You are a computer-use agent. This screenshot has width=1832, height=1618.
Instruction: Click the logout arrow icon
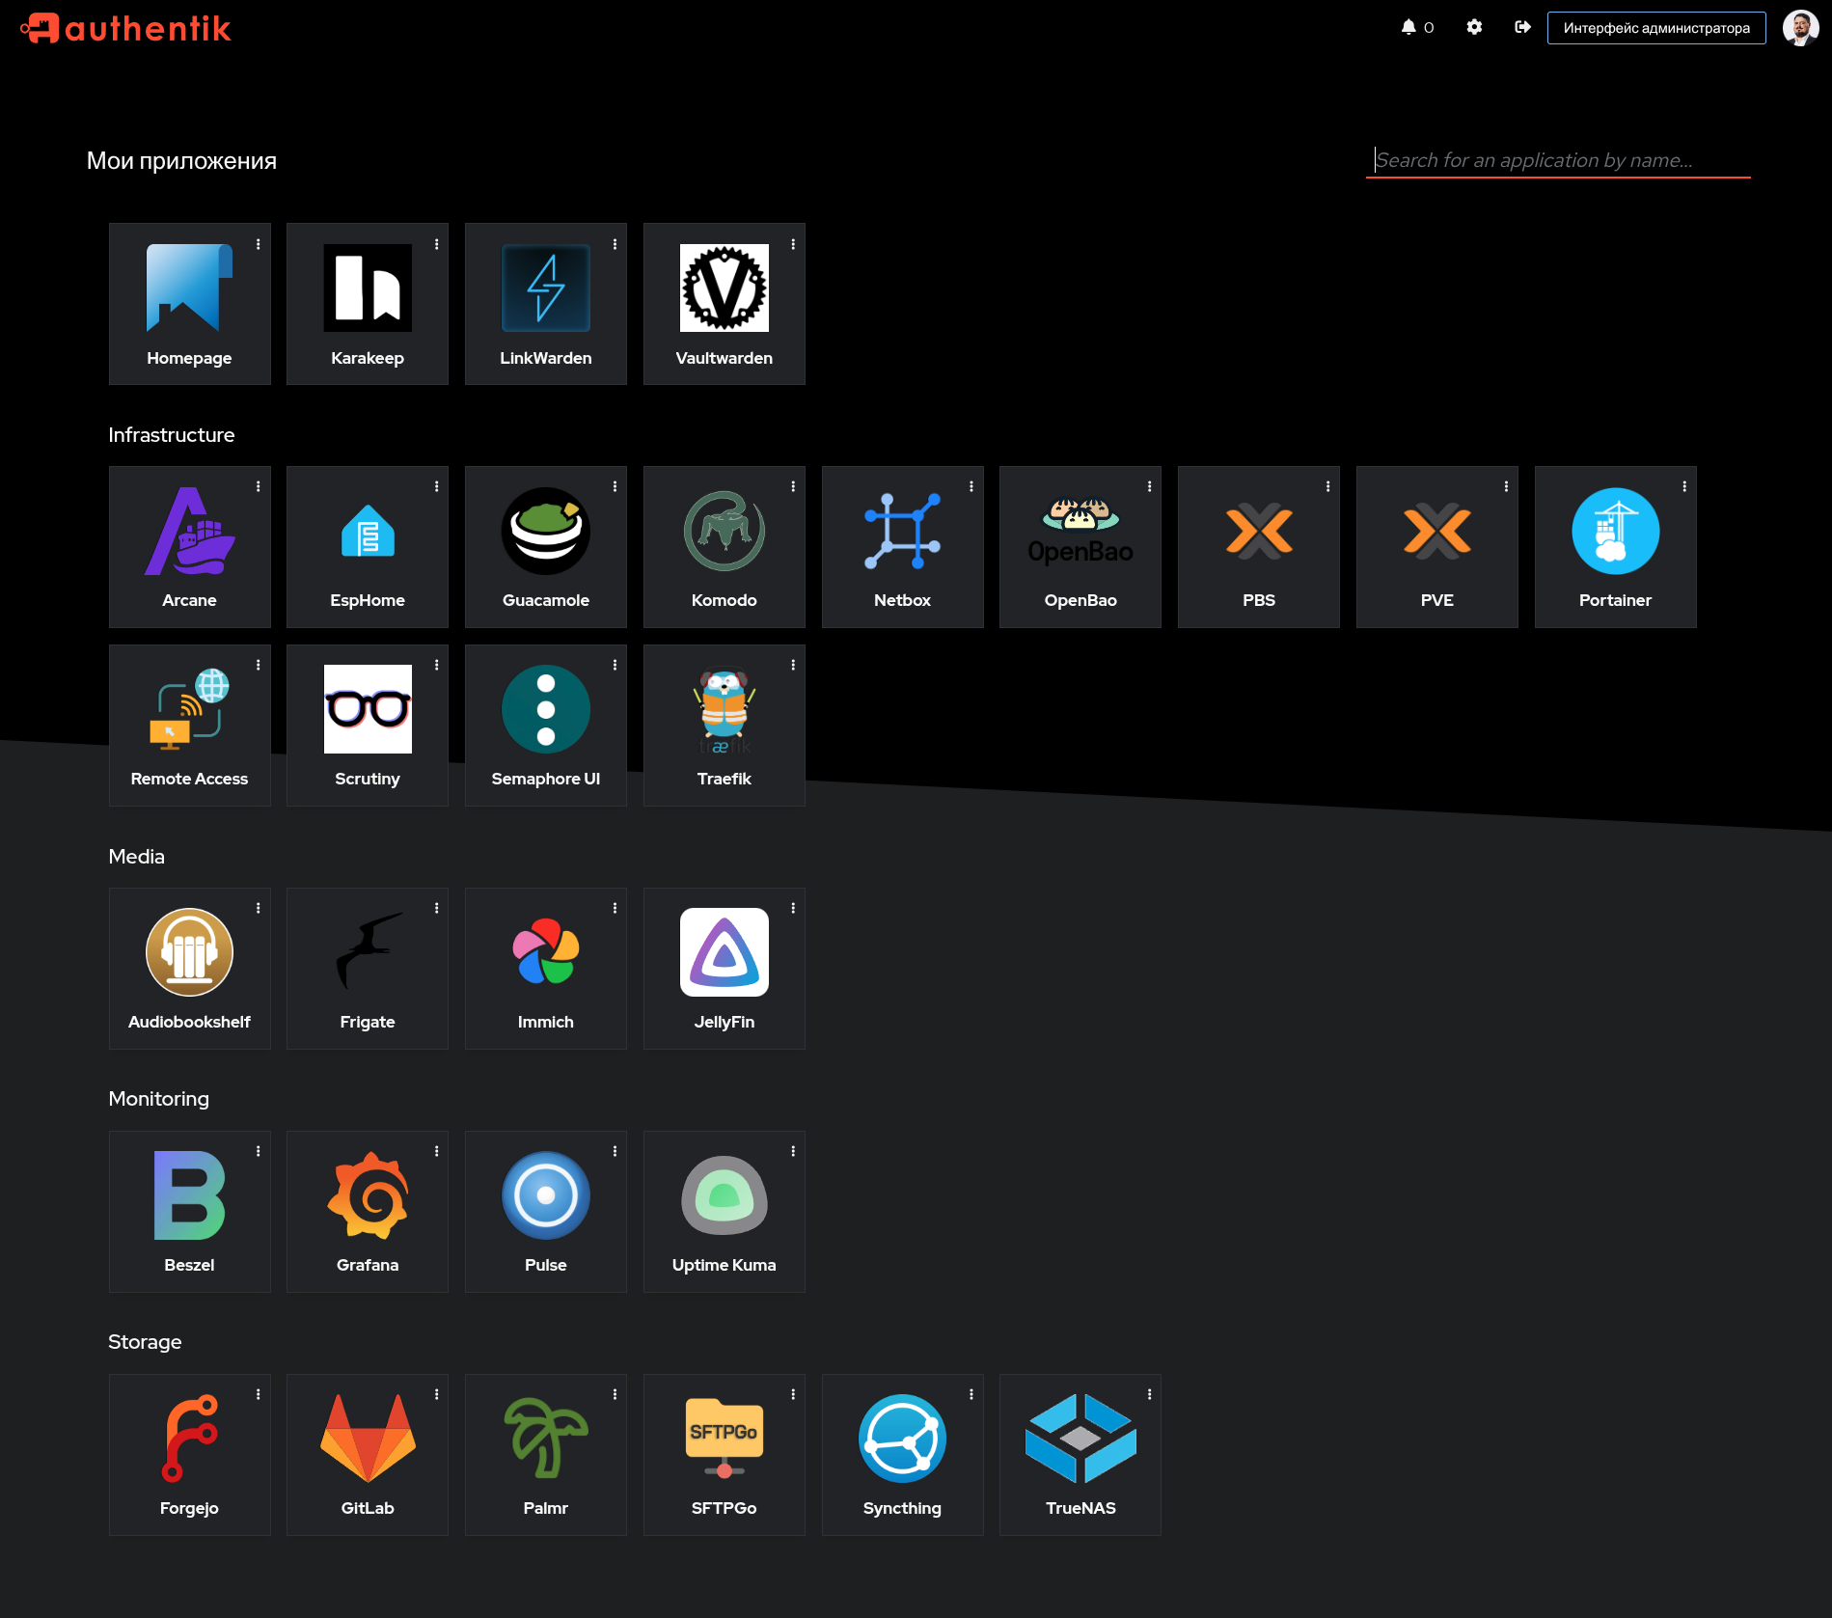tap(1522, 27)
